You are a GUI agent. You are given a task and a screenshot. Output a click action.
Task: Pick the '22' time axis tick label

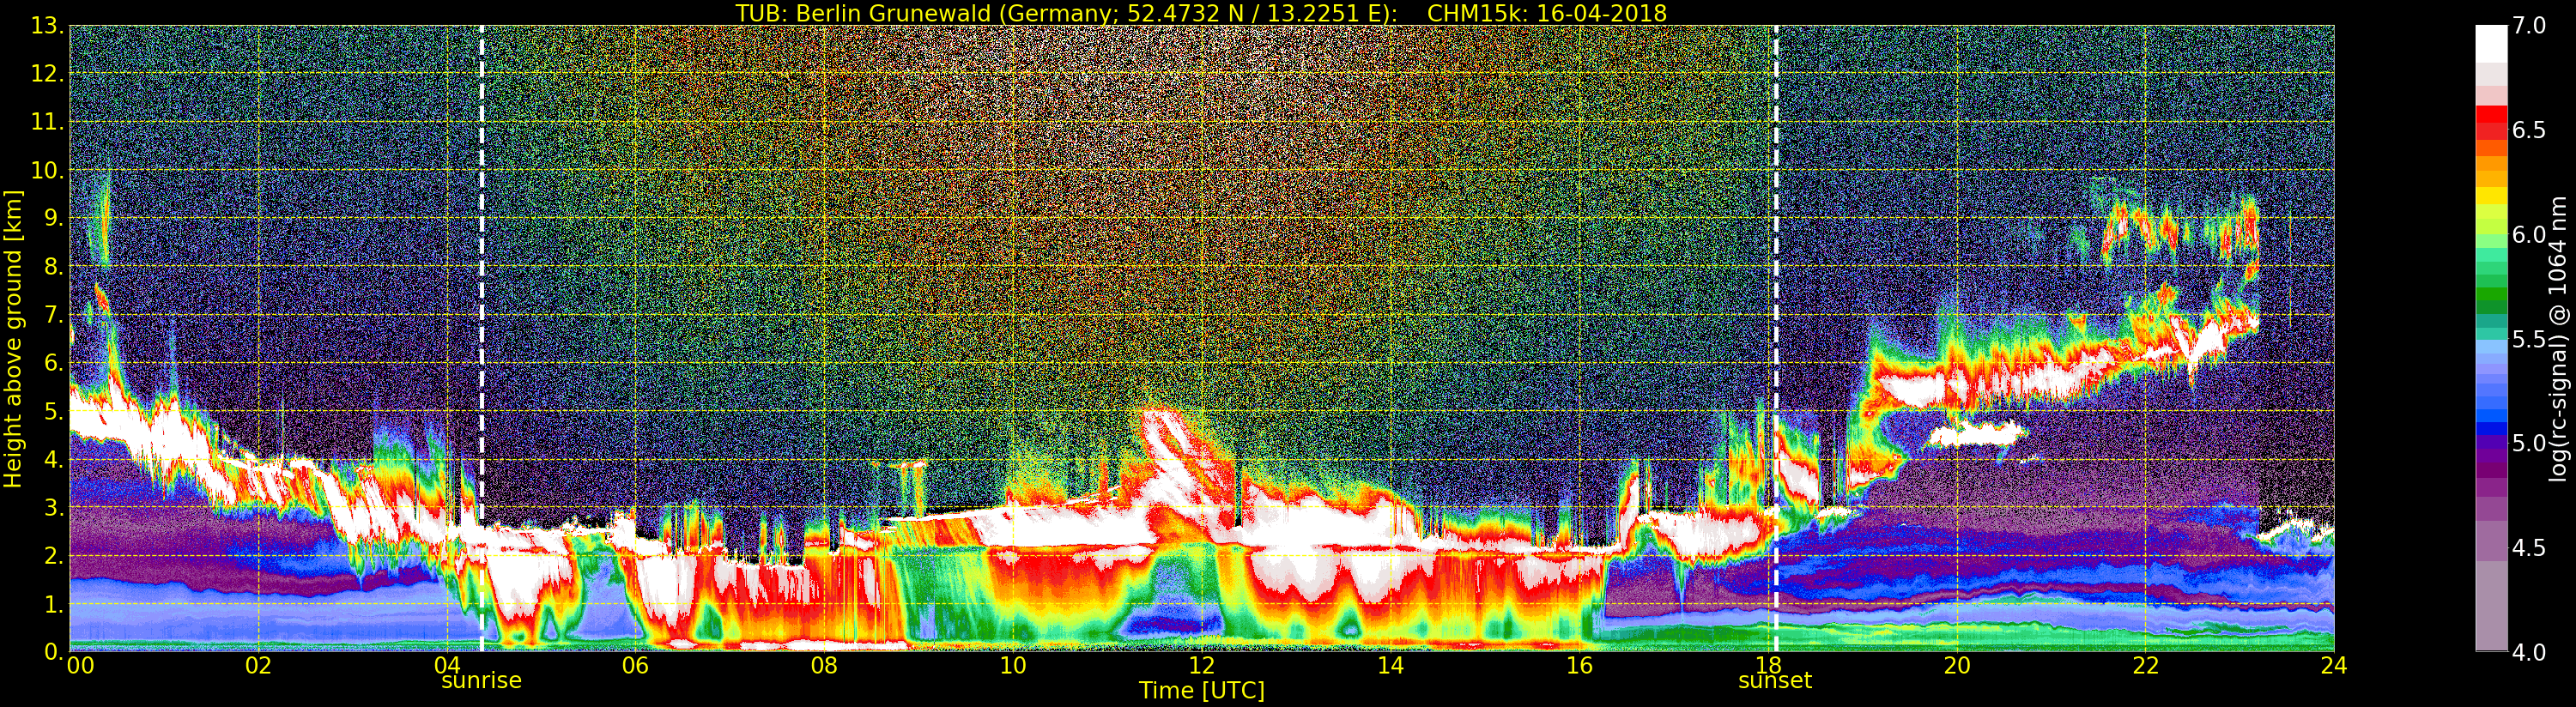point(2146,666)
